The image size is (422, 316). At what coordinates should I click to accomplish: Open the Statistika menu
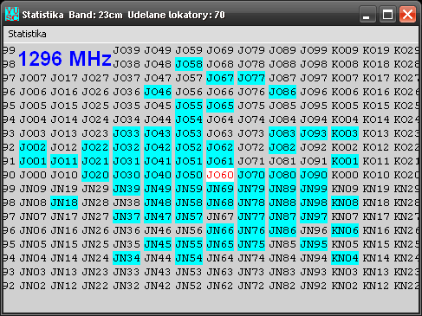[x=27, y=34]
